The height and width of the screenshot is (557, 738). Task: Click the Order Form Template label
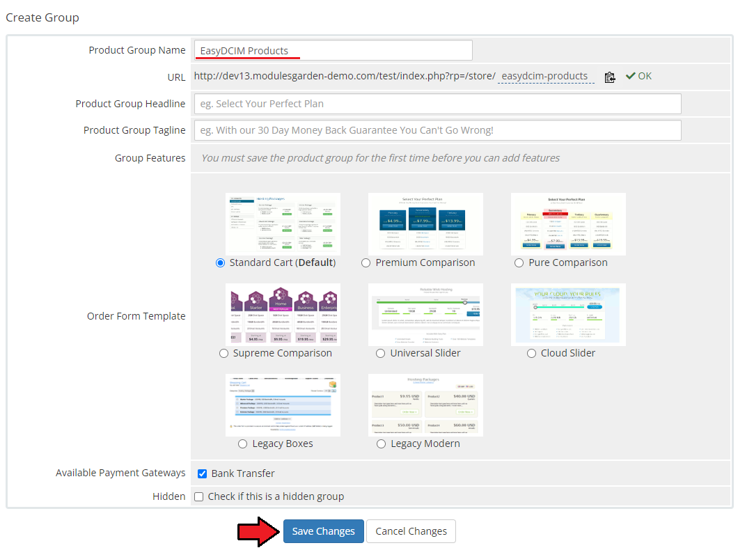point(136,316)
